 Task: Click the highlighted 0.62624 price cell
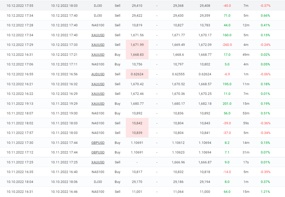(x=137, y=74)
